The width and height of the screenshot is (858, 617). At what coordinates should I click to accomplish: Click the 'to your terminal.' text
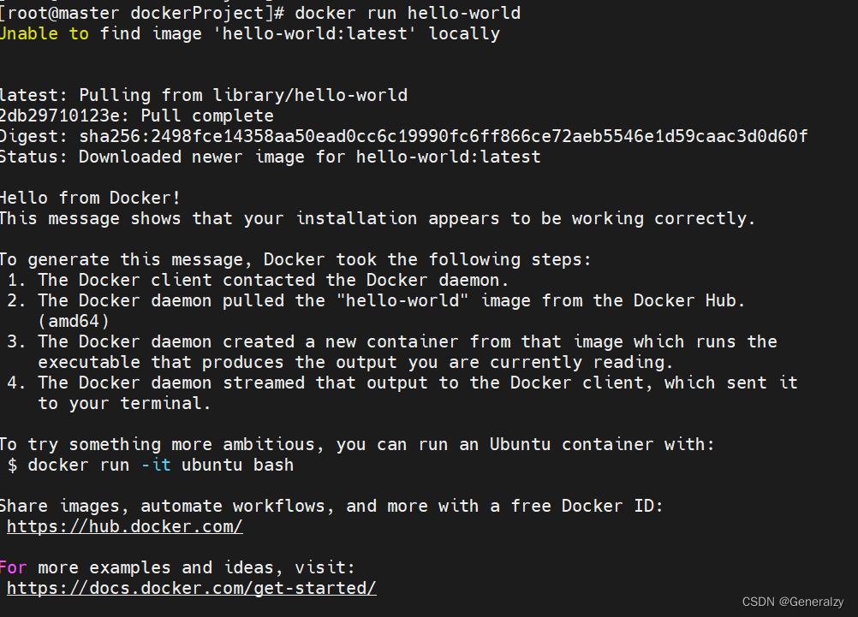tap(124, 404)
